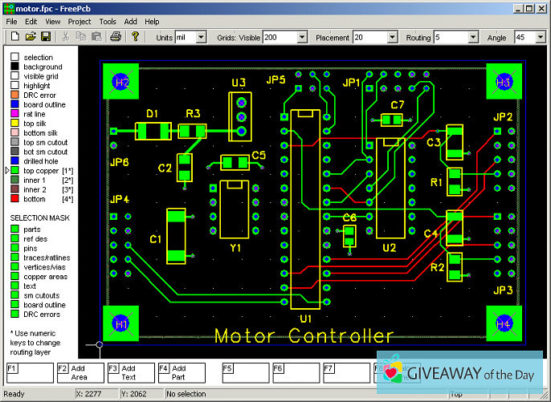Image resolution: width=551 pixels, height=402 pixels.
Task: Click the Cut scissors icon
Action: (x=66, y=37)
